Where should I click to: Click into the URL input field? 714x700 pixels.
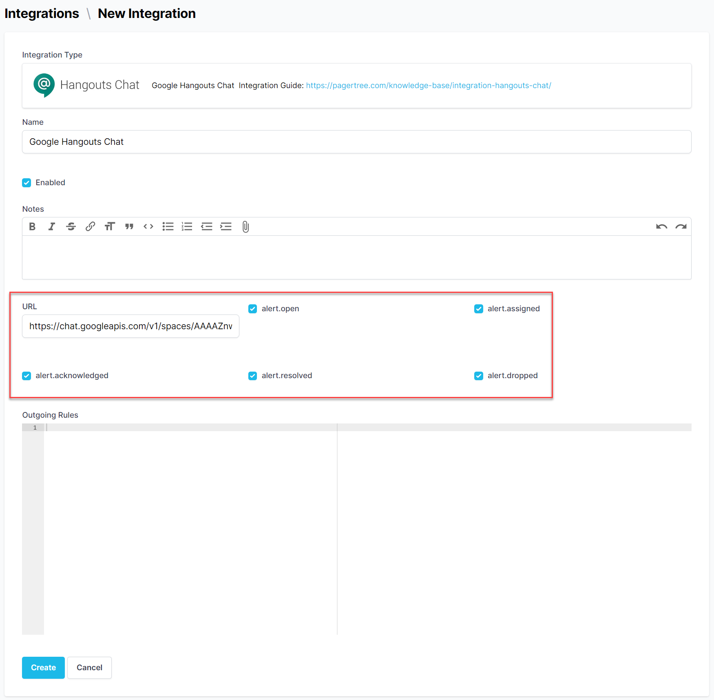(x=130, y=326)
